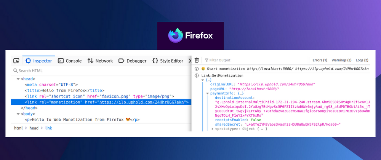
Task: Toggle the Logs (2) filter
Action: click(x=362, y=60)
